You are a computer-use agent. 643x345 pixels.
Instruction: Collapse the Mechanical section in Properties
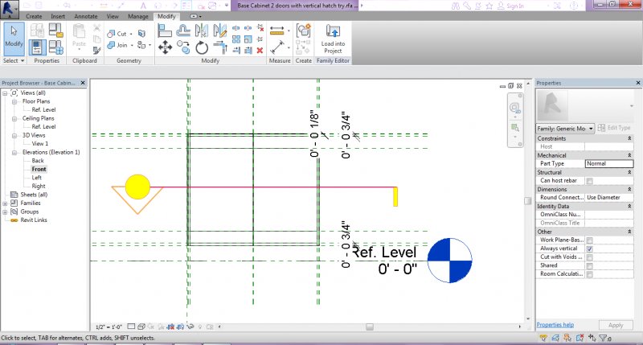(x=629, y=155)
